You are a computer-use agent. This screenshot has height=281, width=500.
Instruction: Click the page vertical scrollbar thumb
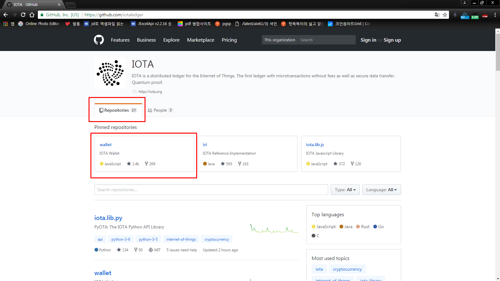[x=497, y=52]
